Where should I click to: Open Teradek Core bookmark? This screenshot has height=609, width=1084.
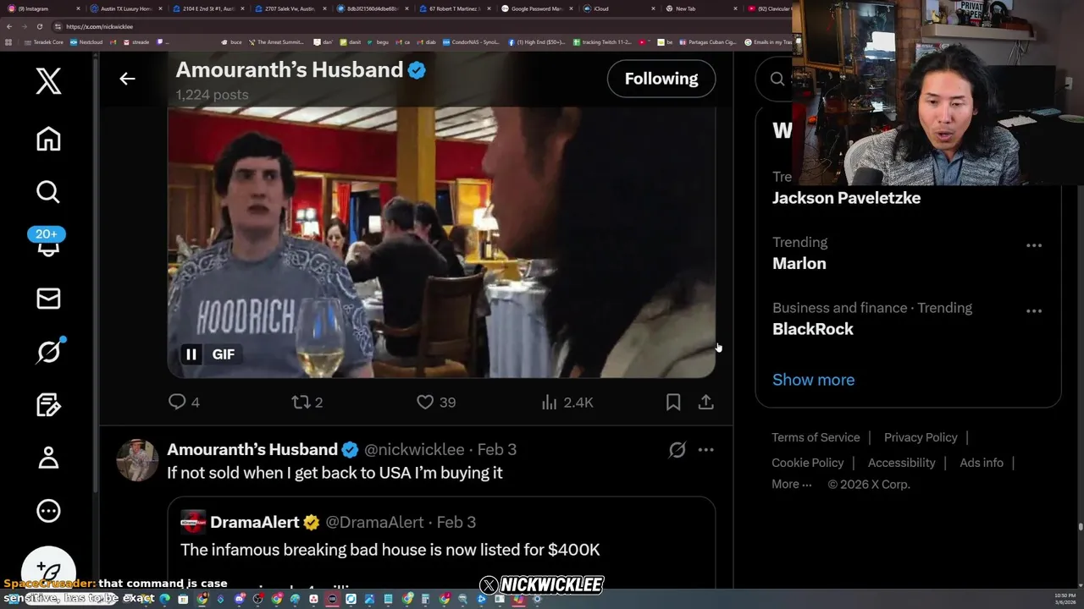tap(43, 41)
